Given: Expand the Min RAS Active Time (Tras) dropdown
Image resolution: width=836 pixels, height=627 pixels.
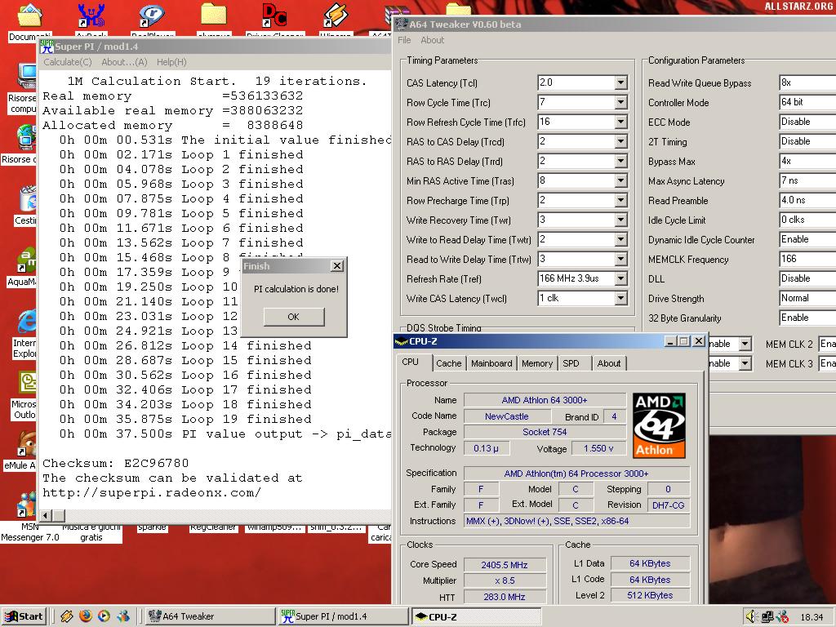Looking at the screenshot, I should click(x=620, y=180).
